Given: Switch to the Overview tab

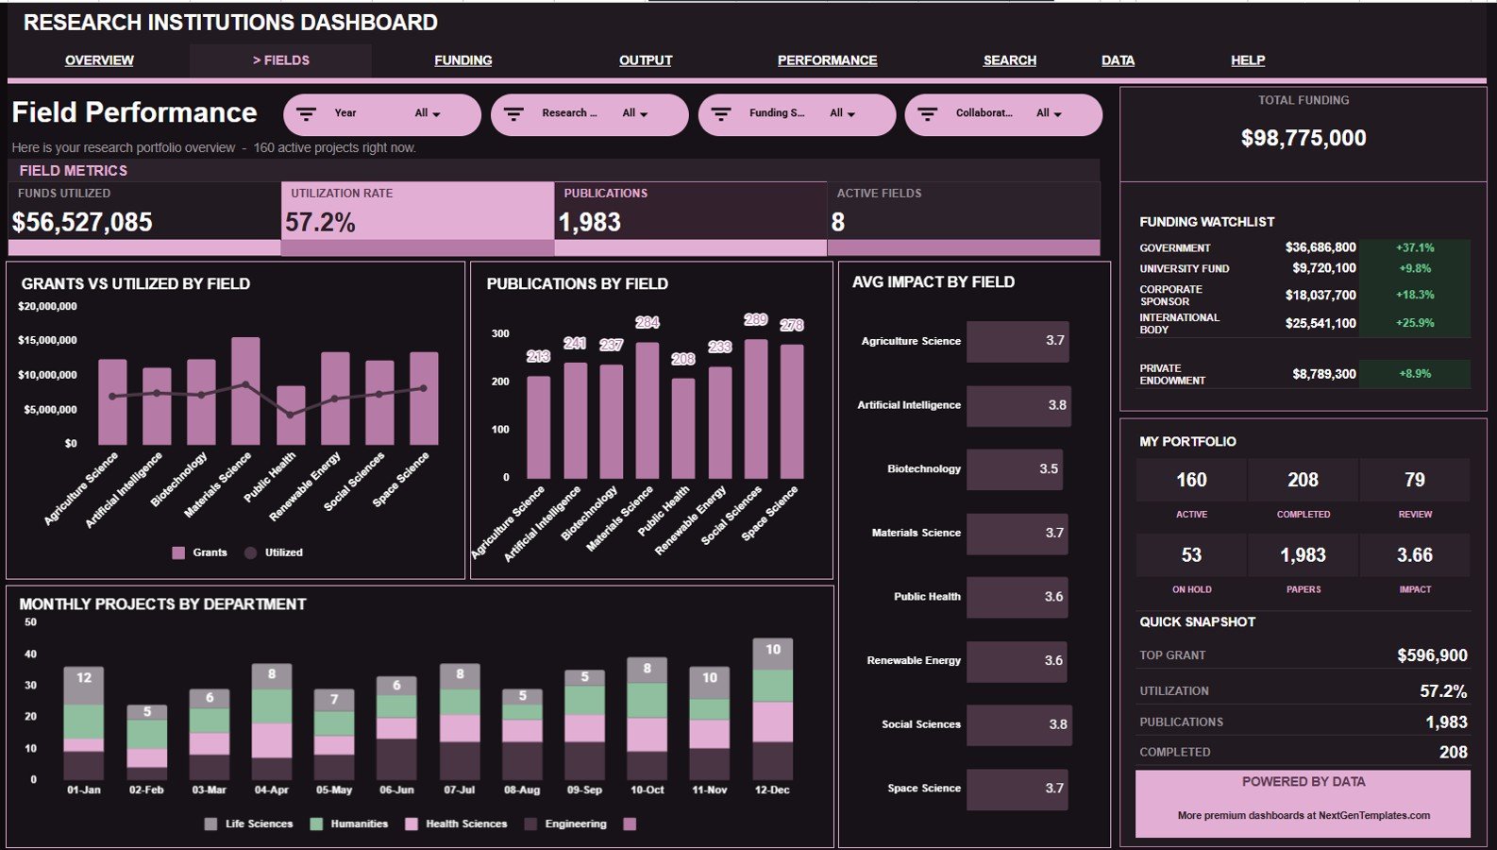Looking at the screenshot, I should point(99,60).
